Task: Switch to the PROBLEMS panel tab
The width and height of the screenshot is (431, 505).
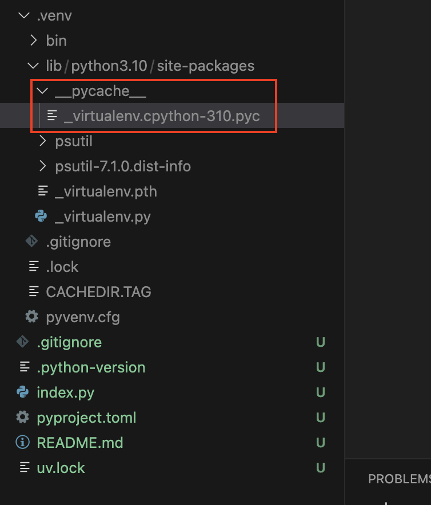Action: 399,479
